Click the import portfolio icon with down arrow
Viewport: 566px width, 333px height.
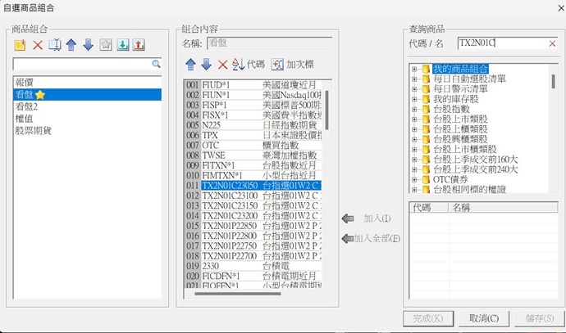(x=122, y=44)
